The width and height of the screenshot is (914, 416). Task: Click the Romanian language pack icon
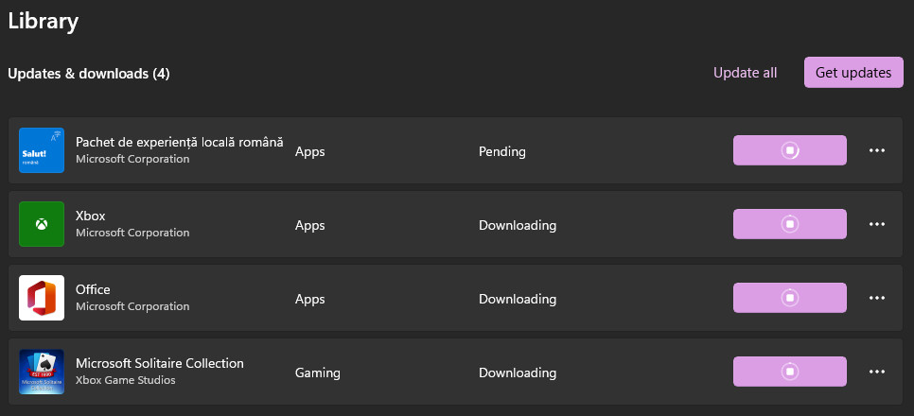pos(42,150)
